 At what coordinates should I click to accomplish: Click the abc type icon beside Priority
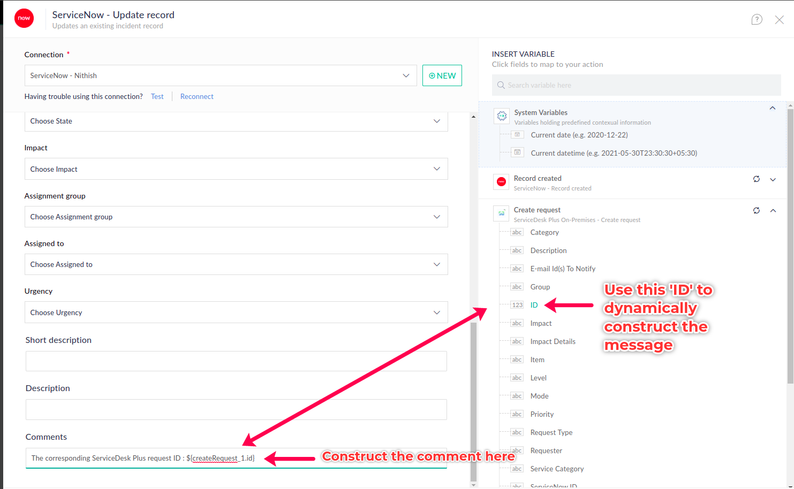[517, 414]
